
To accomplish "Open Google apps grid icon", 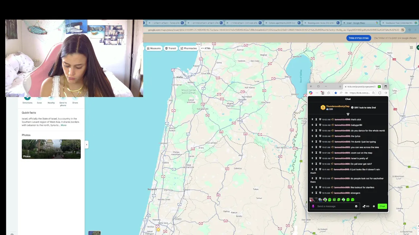I will pyautogui.click(x=411, y=47).
